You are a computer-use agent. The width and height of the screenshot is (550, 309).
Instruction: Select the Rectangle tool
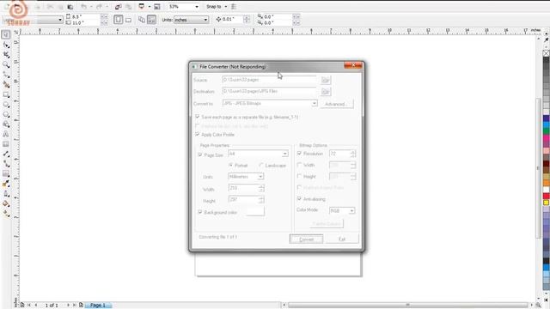[6, 94]
